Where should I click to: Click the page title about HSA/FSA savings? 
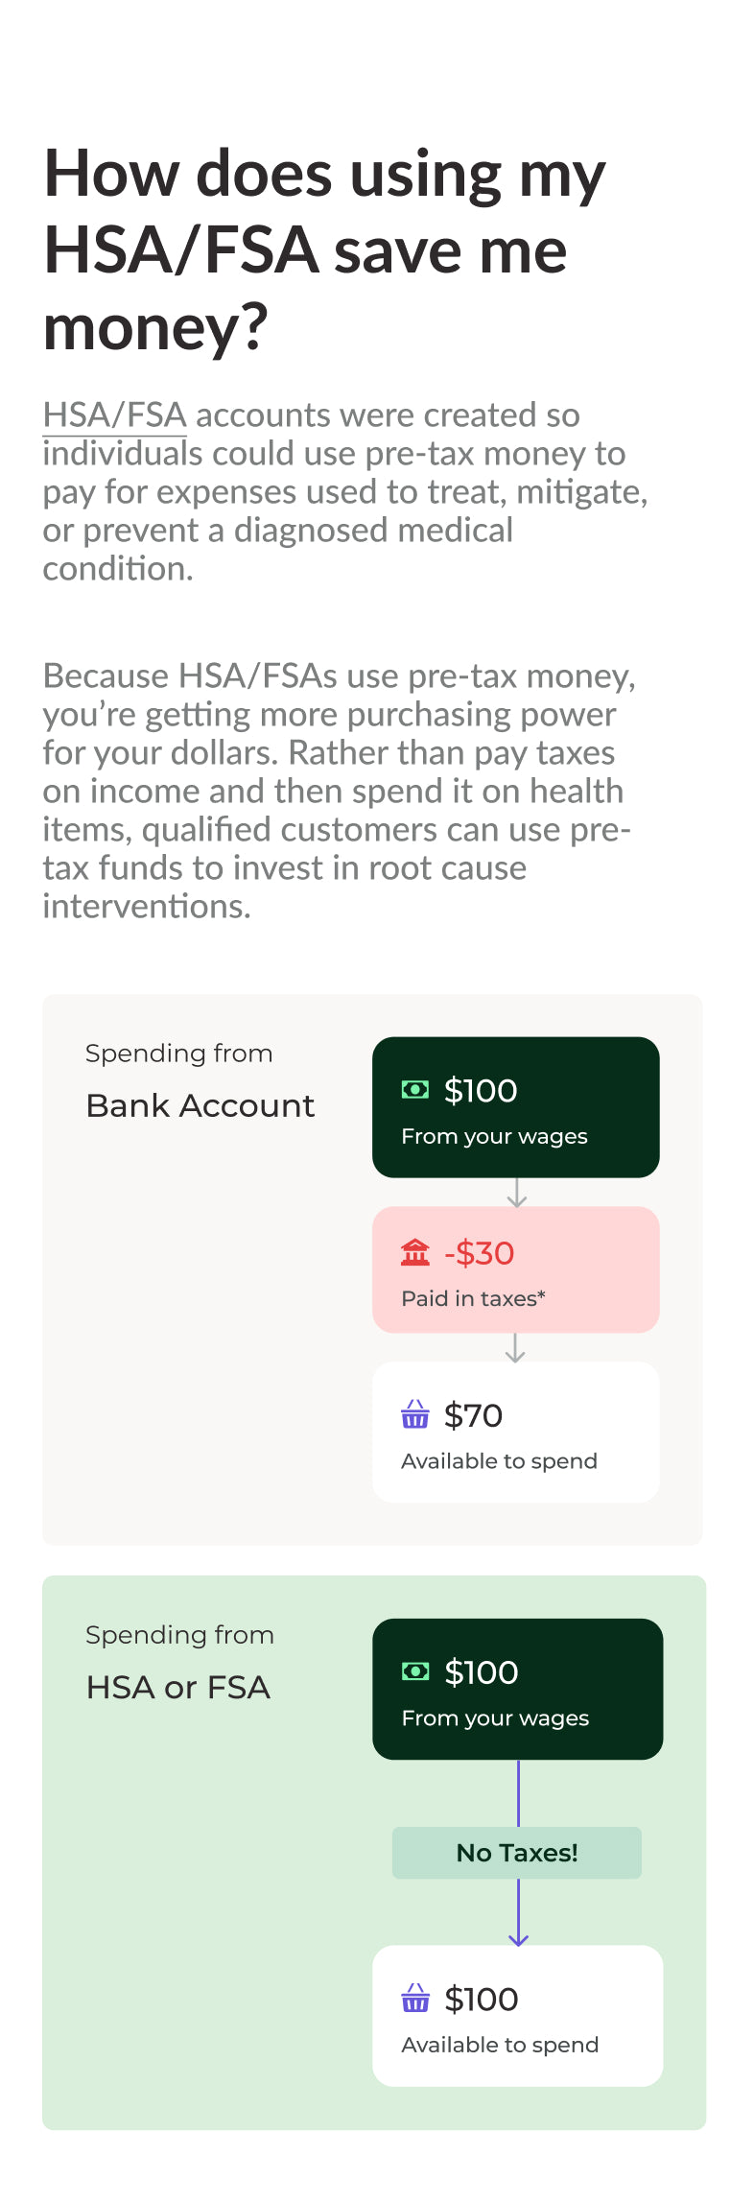click(x=325, y=250)
